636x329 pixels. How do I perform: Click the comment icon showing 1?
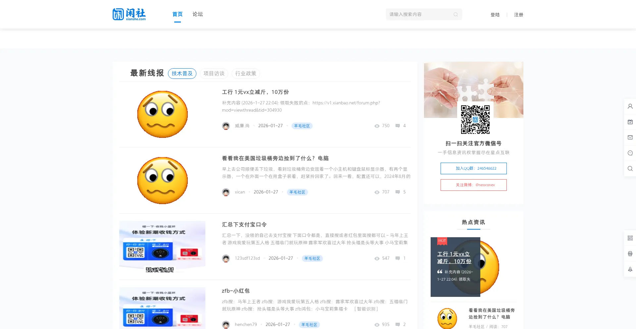point(397,258)
